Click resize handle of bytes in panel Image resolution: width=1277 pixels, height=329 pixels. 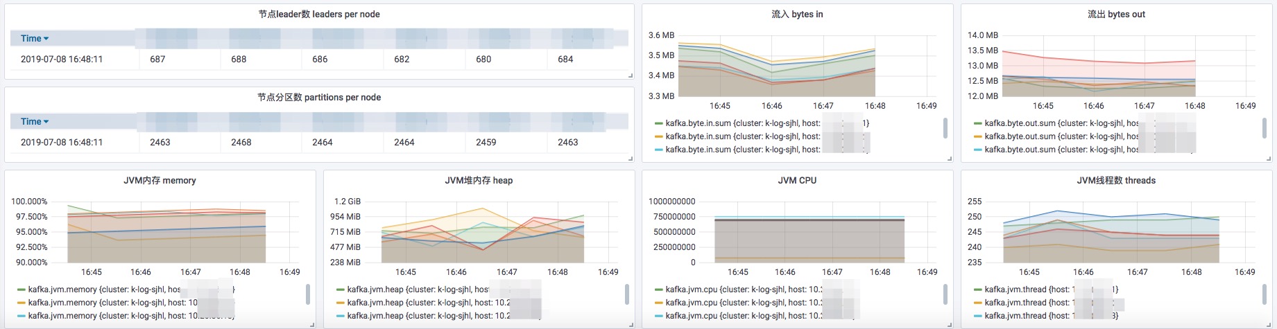tap(950, 159)
